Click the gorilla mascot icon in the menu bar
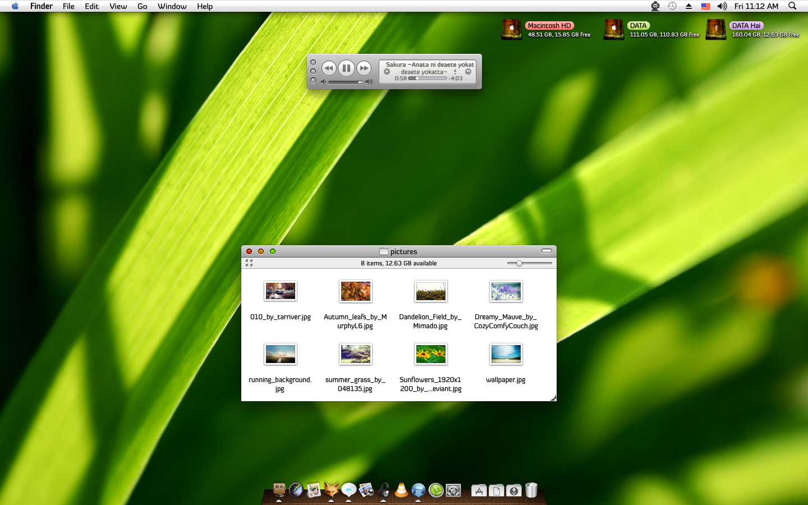 tap(655, 6)
